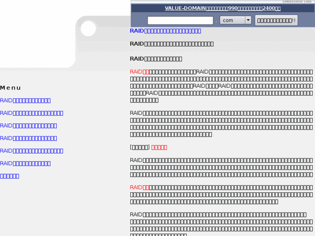
Task: Click the red link beside the bracketed text
Action: (x=159, y=147)
